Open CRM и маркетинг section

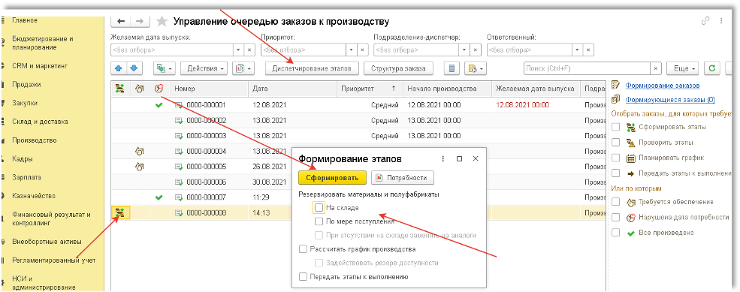tap(40, 66)
